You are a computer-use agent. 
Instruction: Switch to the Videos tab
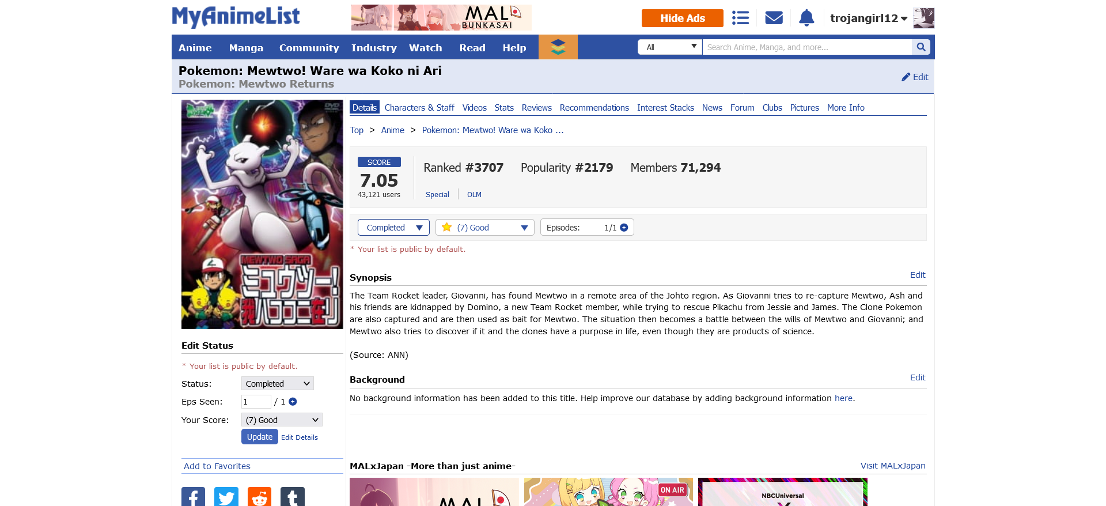475,108
